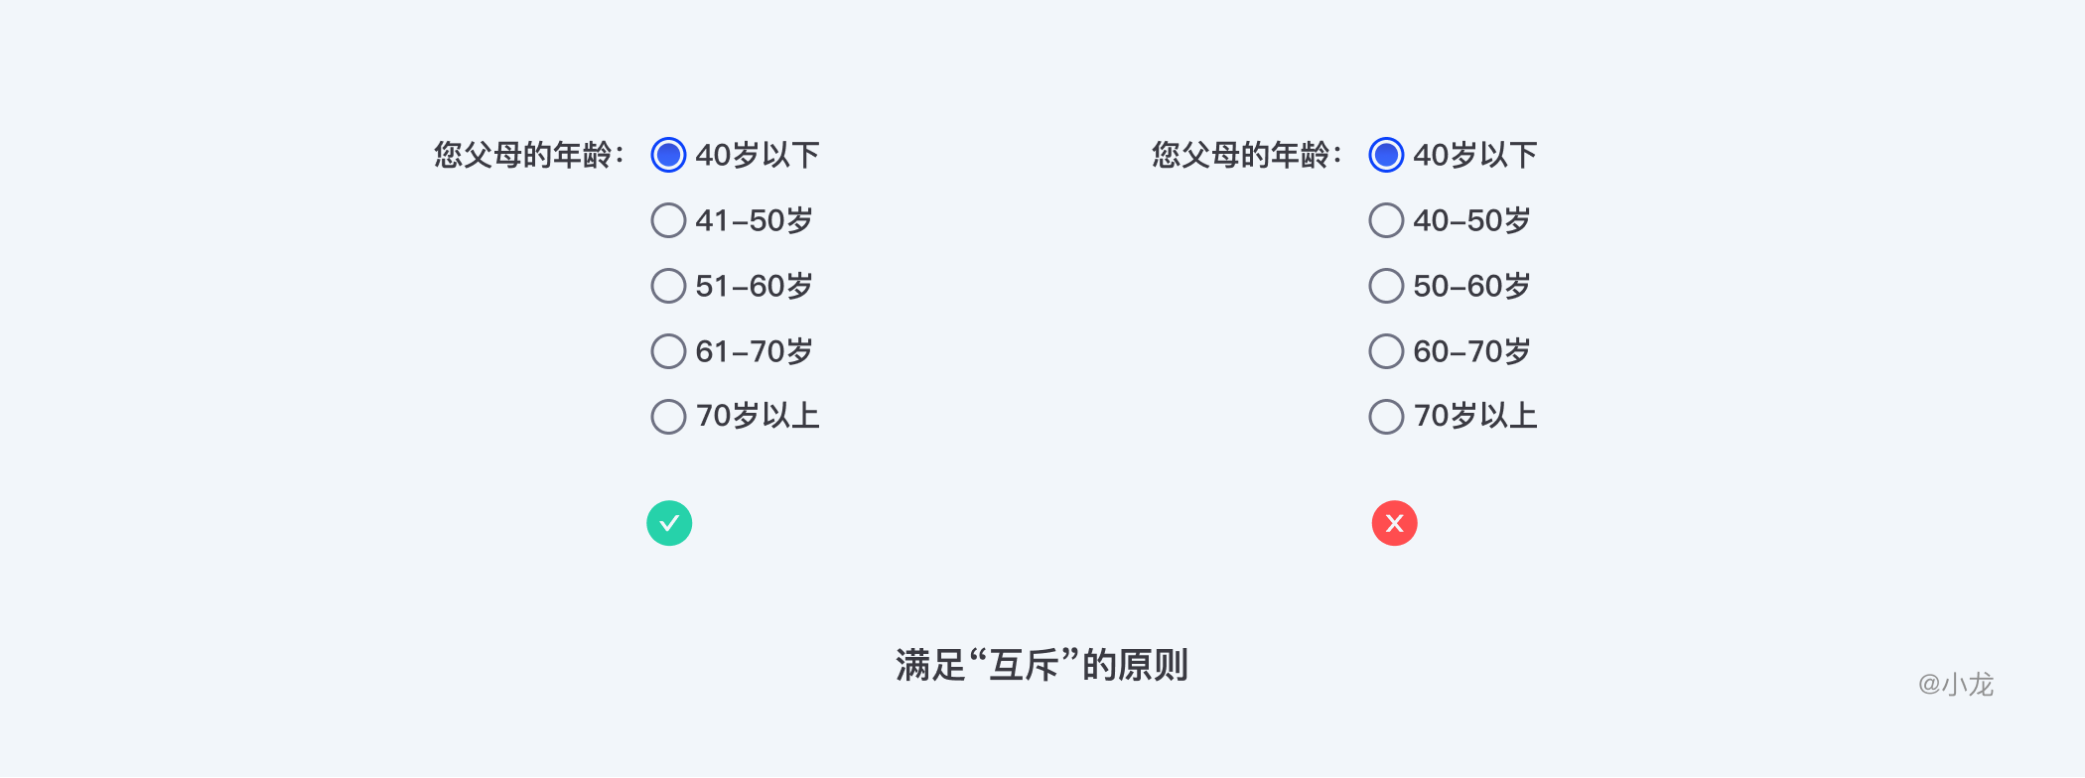Select the 50–60岁 option
The image size is (2085, 778).
pyautogui.click(x=1385, y=286)
